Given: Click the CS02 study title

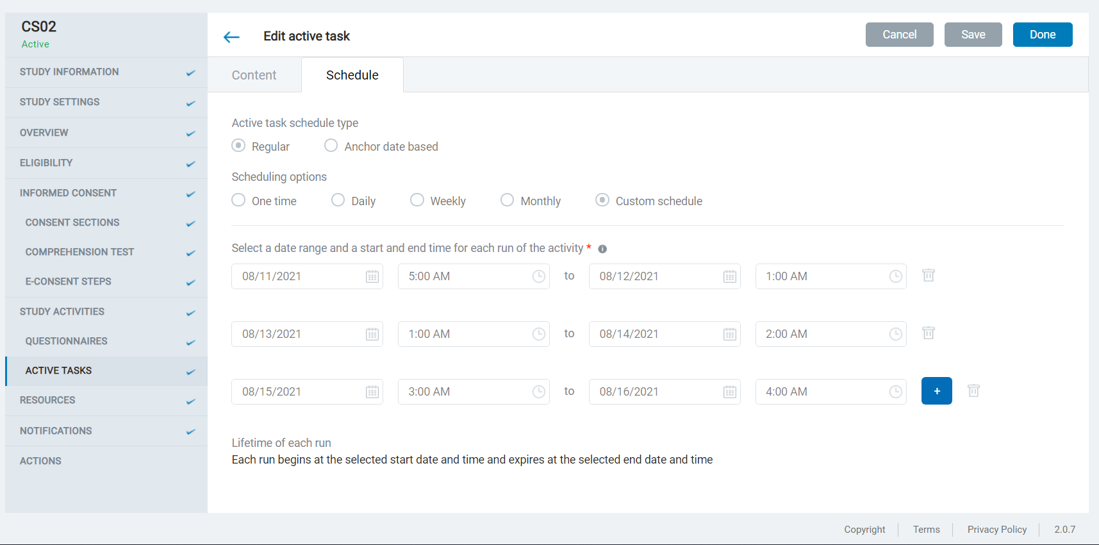Looking at the screenshot, I should point(38,26).
